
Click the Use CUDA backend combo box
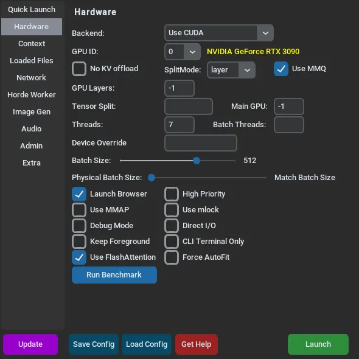[x=218, y=33]
